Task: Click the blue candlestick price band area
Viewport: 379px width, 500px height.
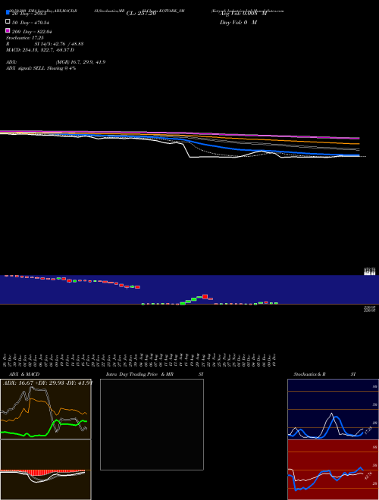Action: click(189, 289)
